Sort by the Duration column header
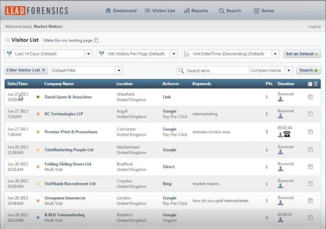 [x=286, y=84]
